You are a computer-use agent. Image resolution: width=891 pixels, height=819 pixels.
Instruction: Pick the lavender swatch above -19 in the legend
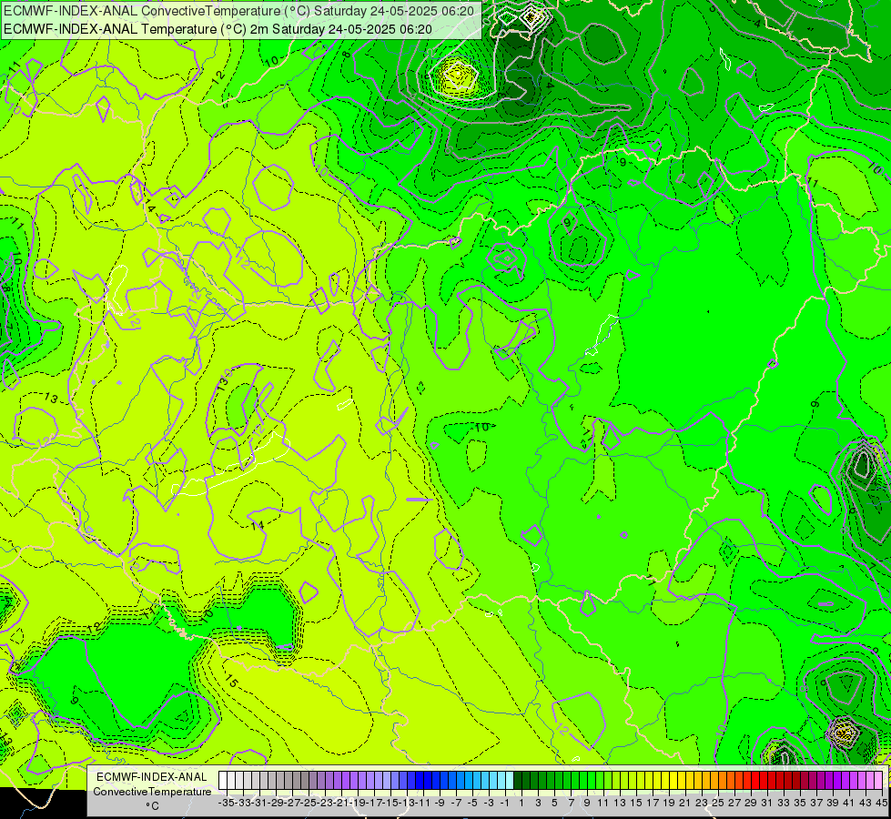click(x=353, y=780)
